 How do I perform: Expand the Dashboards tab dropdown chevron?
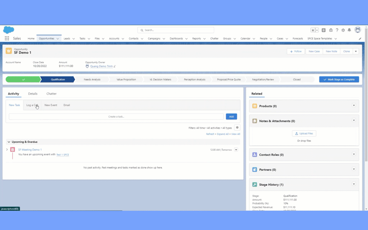pos(187,39)
